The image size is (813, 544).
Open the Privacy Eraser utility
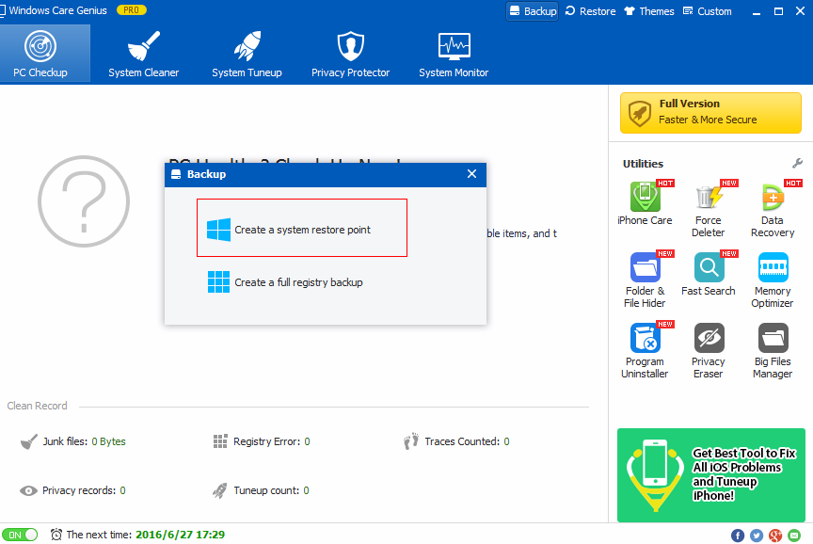click(x=709, y=350)
